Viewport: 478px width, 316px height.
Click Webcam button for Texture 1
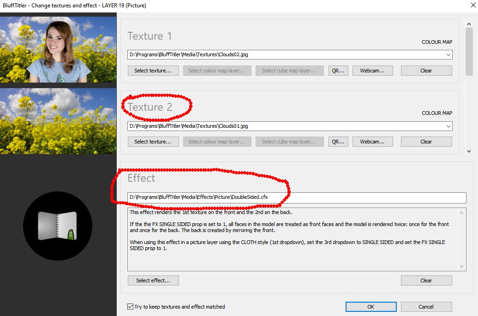coord(372,71)
